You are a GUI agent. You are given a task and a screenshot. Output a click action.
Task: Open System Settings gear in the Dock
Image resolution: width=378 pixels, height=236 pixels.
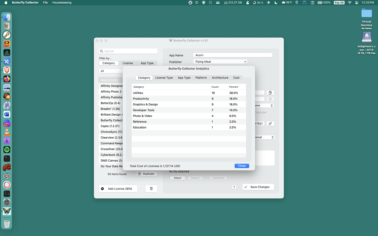coord(7,202)
